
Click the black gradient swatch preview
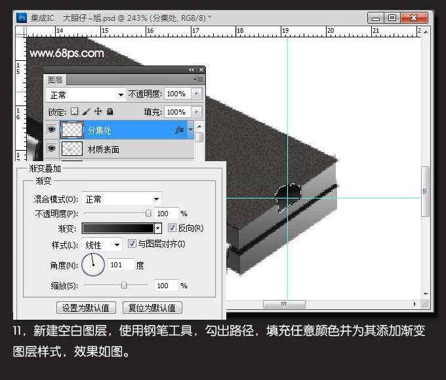tap(117, 229)
